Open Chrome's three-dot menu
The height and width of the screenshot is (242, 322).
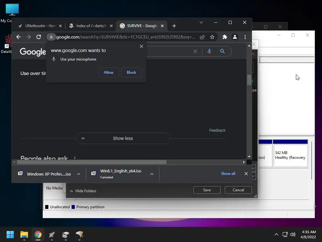245,37
